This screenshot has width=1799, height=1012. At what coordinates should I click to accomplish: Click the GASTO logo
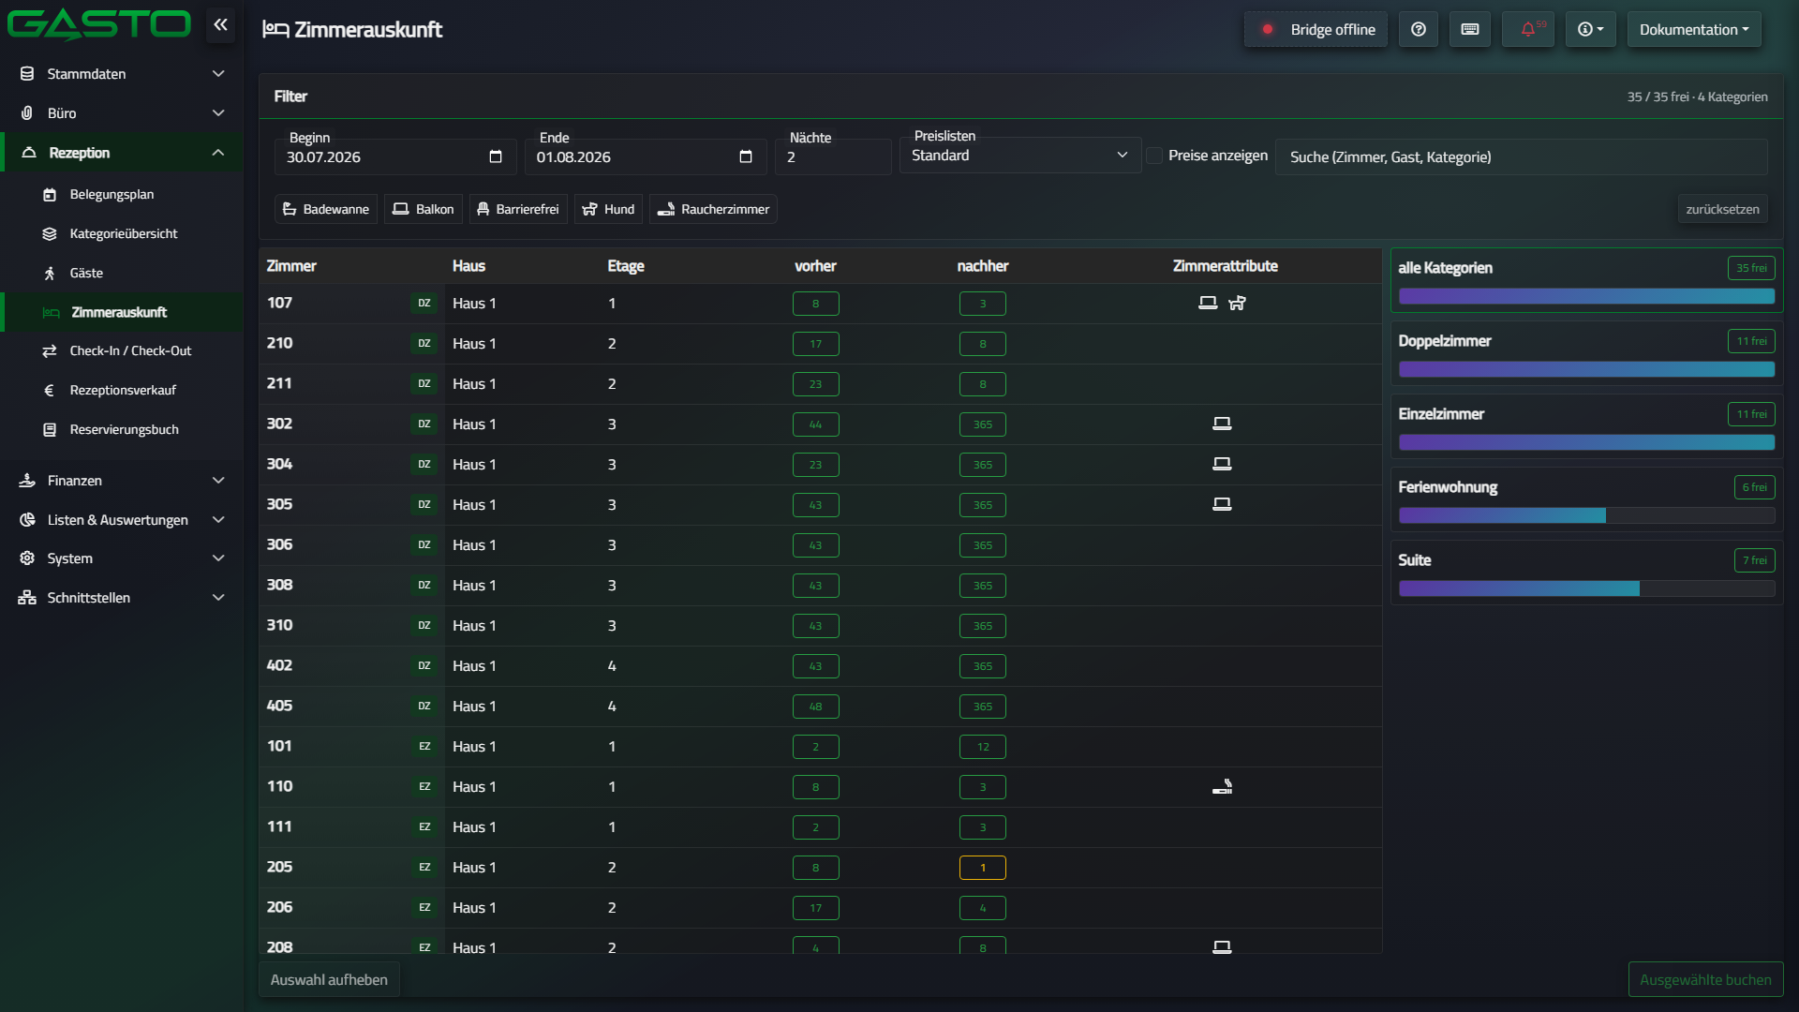99,24
